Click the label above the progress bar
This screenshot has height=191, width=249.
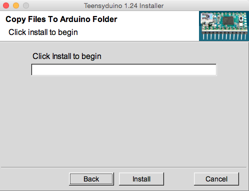click(67, 56)
